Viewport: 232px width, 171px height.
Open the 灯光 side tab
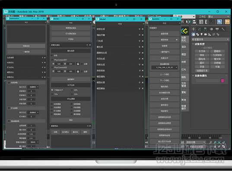(184, 70)
